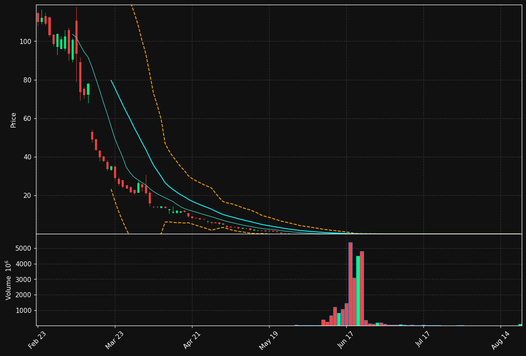Click the May 19 date label

(269, 340)
